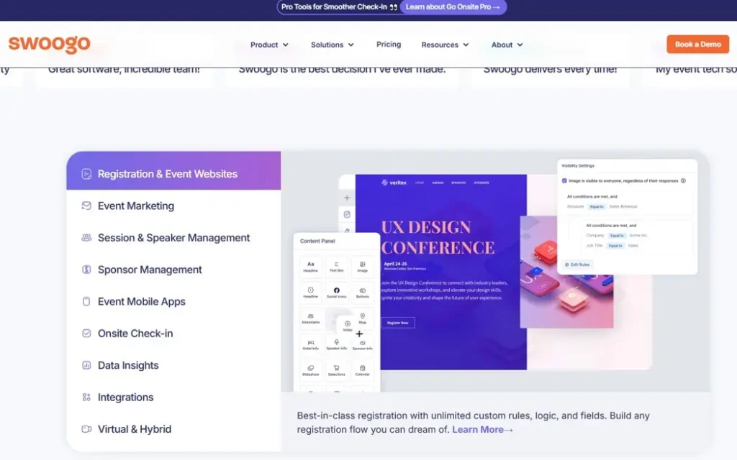
Task: Open the Learn More registration link
Action: pyautogui.click(x=482, y=430)
